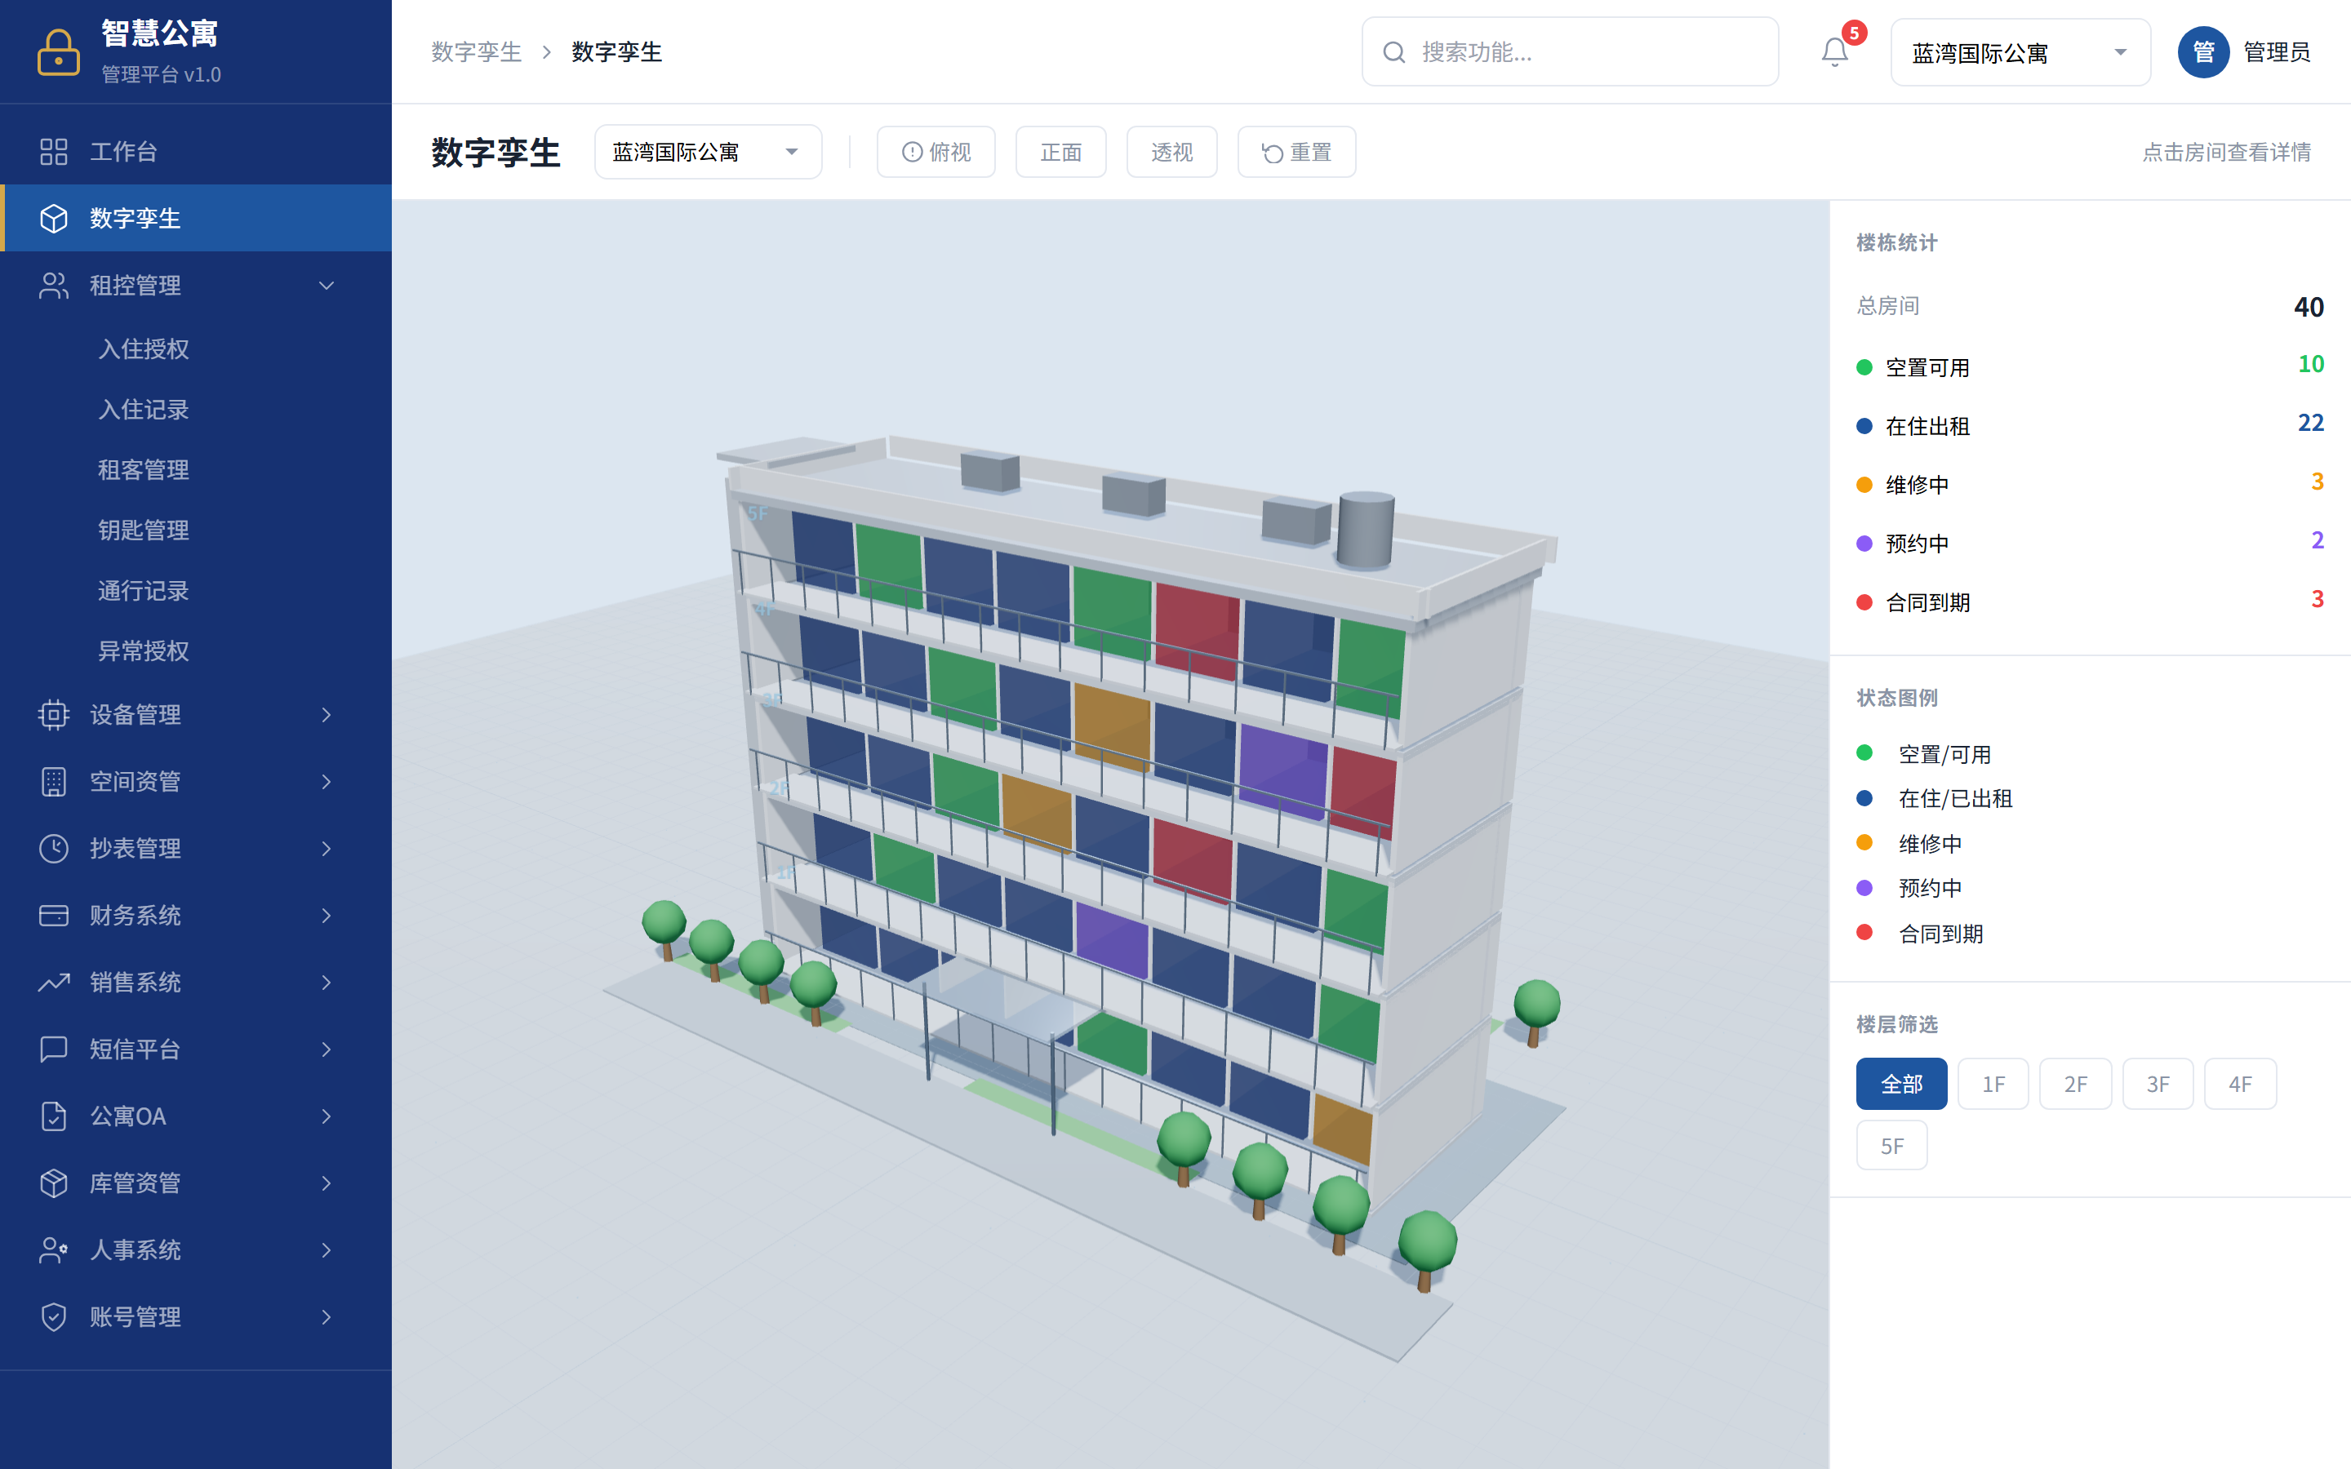Collapse the 租控管理 menu chevron

tap(327, 286)
